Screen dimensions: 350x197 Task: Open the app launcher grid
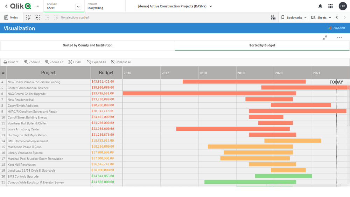click(x=330, y=6)
